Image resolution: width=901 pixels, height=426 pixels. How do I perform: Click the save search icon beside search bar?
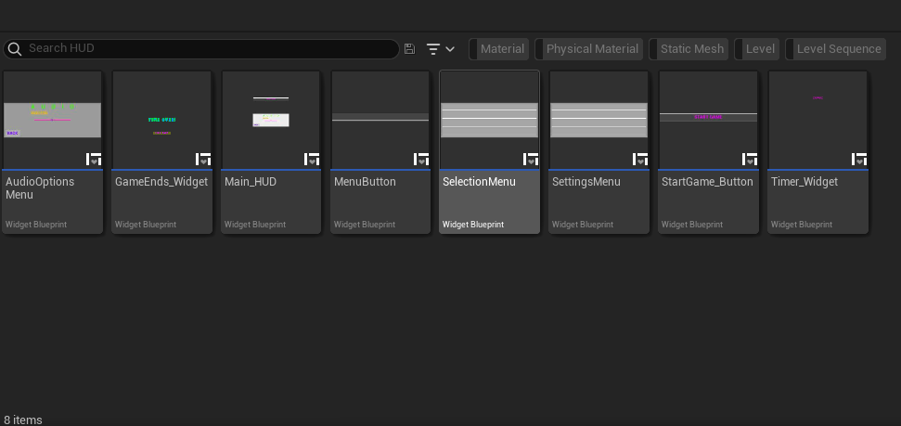pyautogui.click(x=410, y=49)
